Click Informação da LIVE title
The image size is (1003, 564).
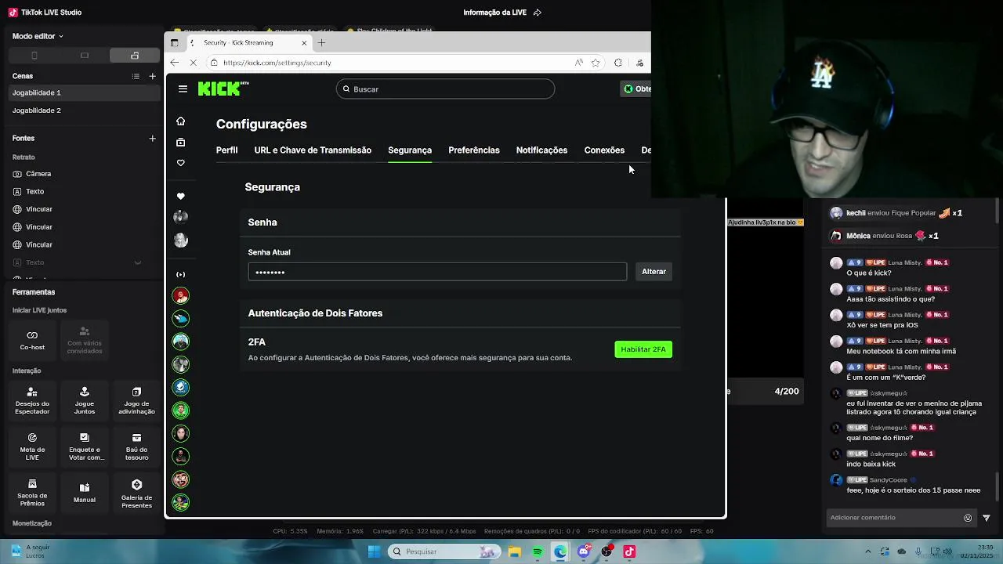(495, 13)
